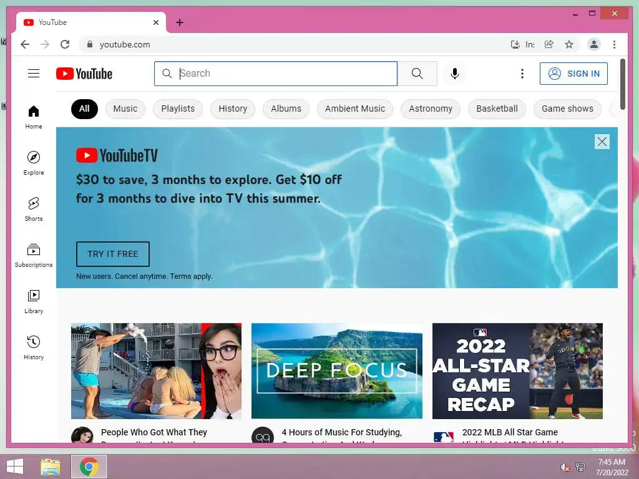Open the 4 Hours of Music title link
Image resolution: width=639 pixels, height=479 pixels.
pyautogui.click(x=341, y=435)
